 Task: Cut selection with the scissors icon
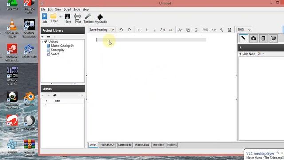pos(180,30)
